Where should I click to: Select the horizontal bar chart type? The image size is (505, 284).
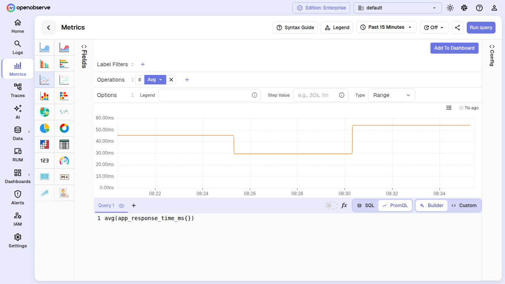click(64, 64)
